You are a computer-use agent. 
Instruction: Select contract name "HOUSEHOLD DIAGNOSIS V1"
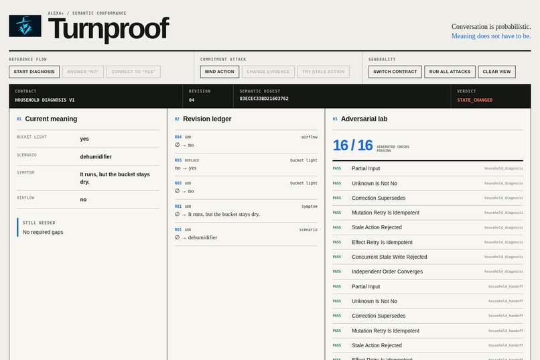pos(44,100)
